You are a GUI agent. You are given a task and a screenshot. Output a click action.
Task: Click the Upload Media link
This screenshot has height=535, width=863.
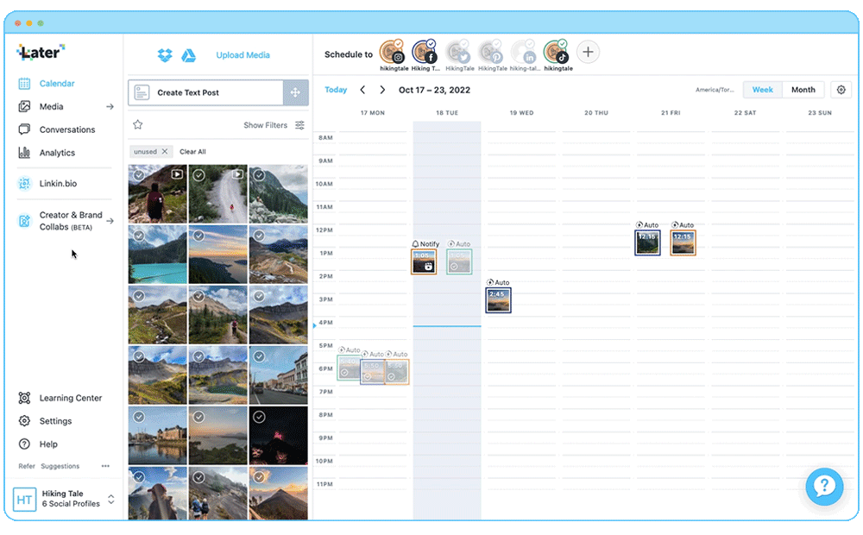243,55
